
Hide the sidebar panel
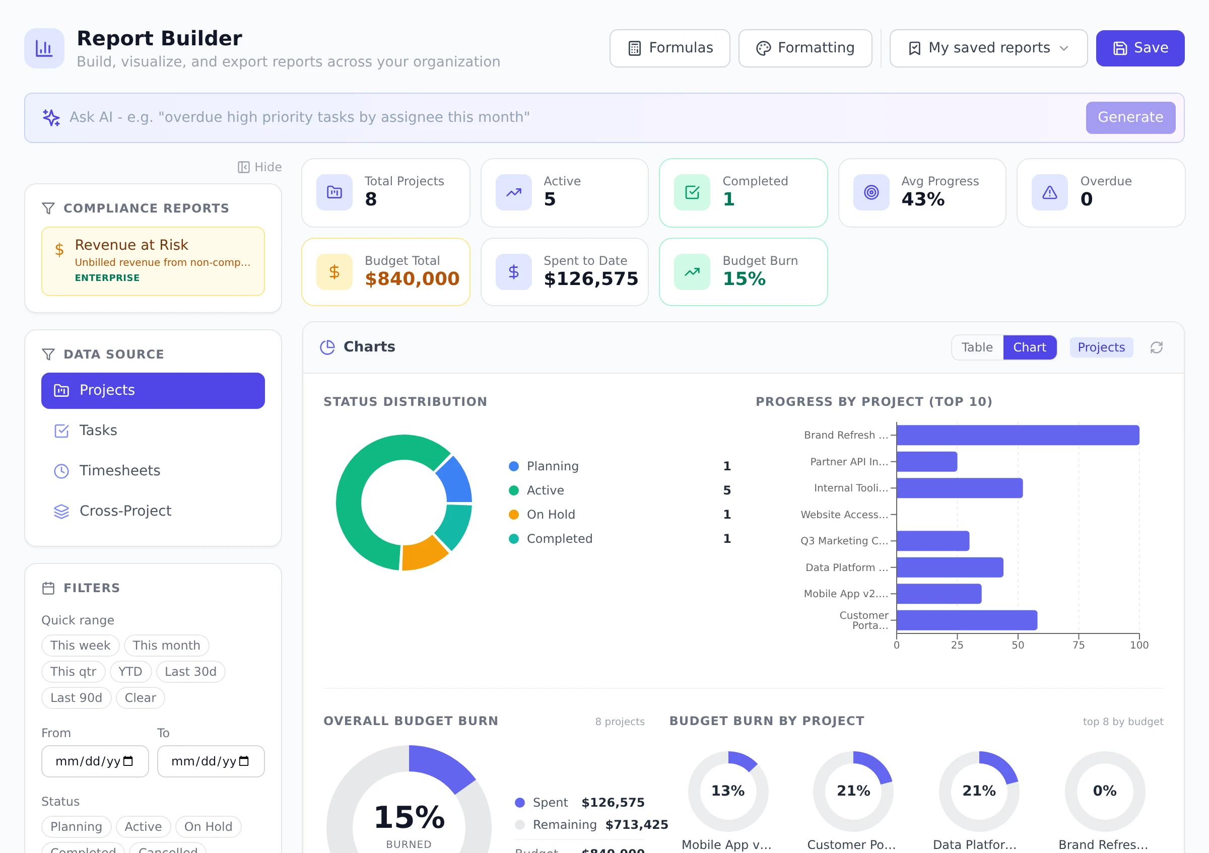pyautogui.click(x=259, y=167)
